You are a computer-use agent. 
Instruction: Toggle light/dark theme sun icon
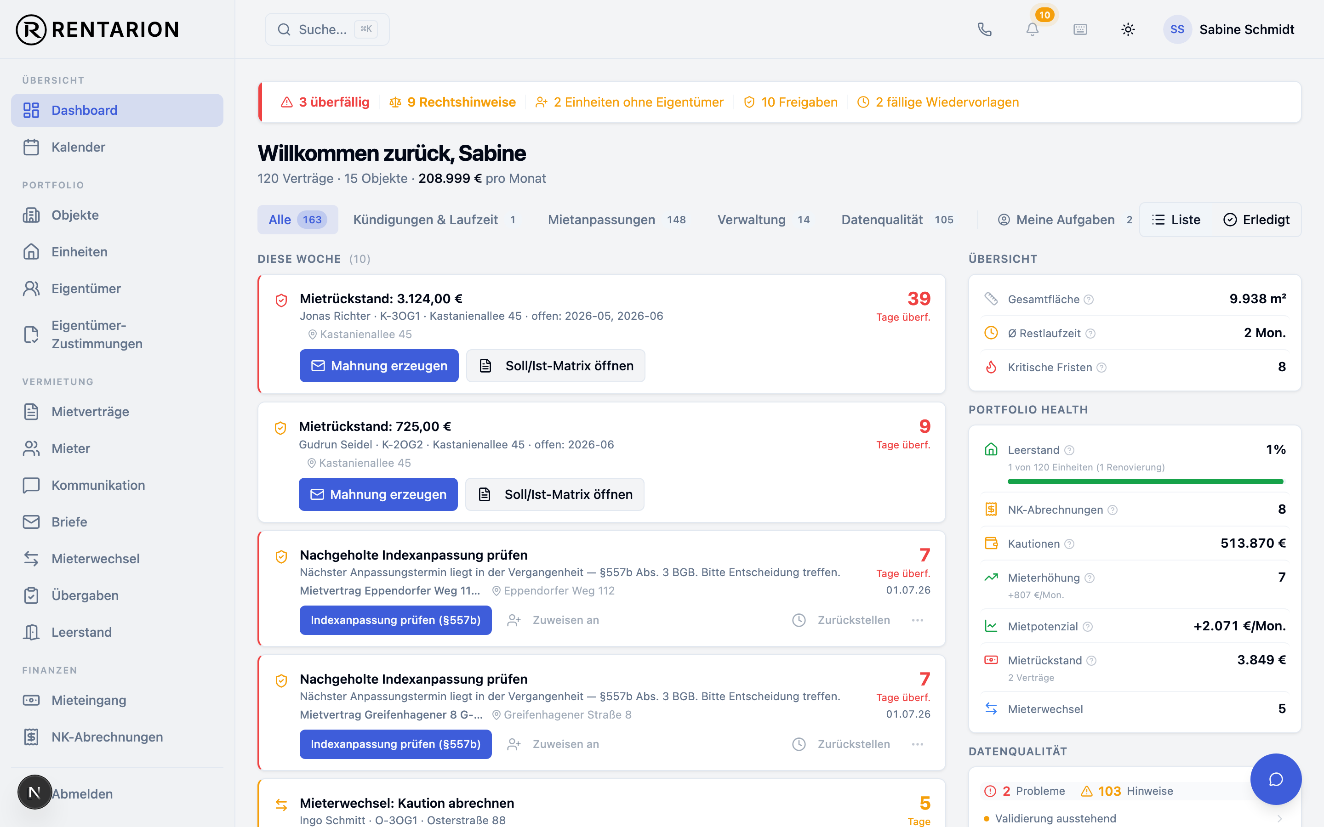[x=1128, y=29]
